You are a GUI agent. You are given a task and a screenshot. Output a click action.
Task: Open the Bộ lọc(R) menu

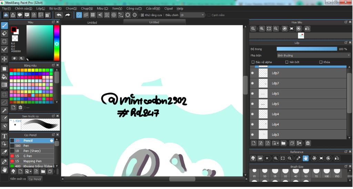point(56,9)
